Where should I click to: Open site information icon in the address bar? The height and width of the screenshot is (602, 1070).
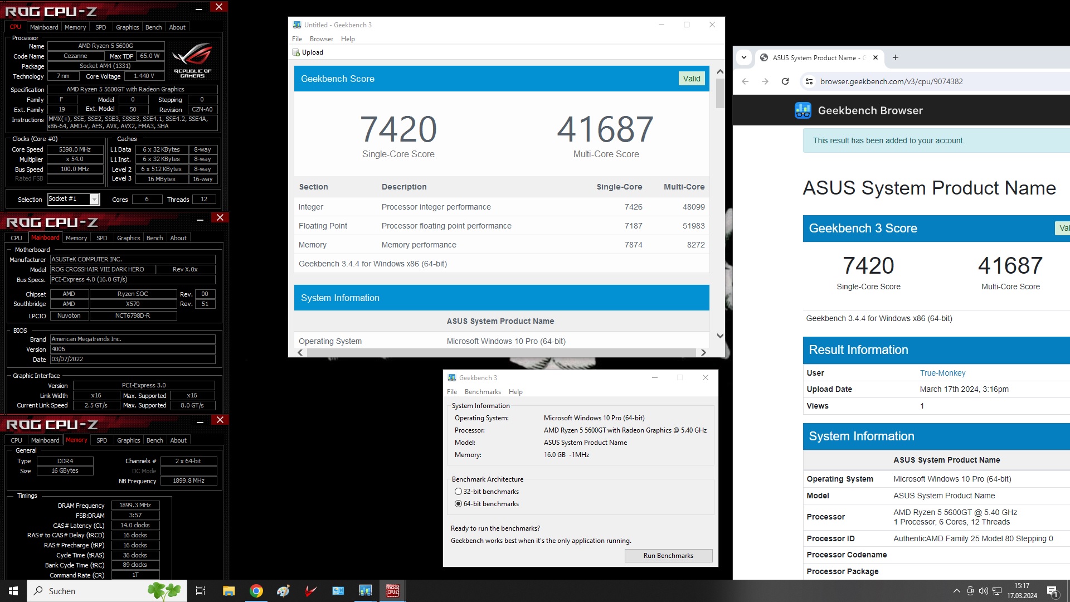[x=809, y=81]
